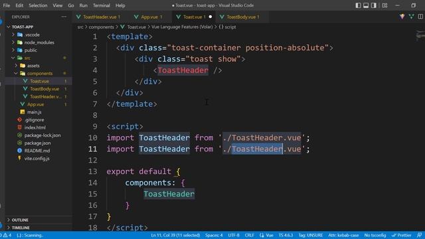Open the Terminal menu
The image size is (425, 239).
[x=102, y=5]
